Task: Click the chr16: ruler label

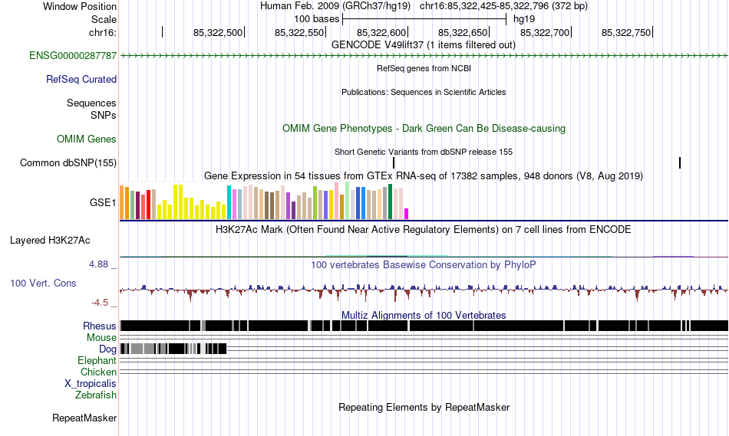Action: point(103,32)
